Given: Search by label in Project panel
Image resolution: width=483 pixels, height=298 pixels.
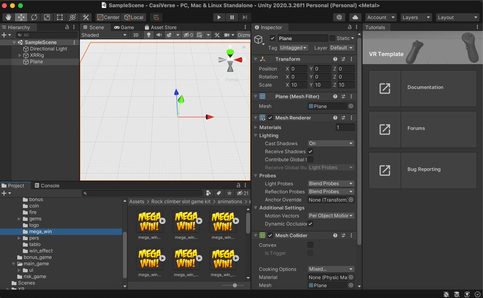Looking at the screenshot, I should click(219, 193).
